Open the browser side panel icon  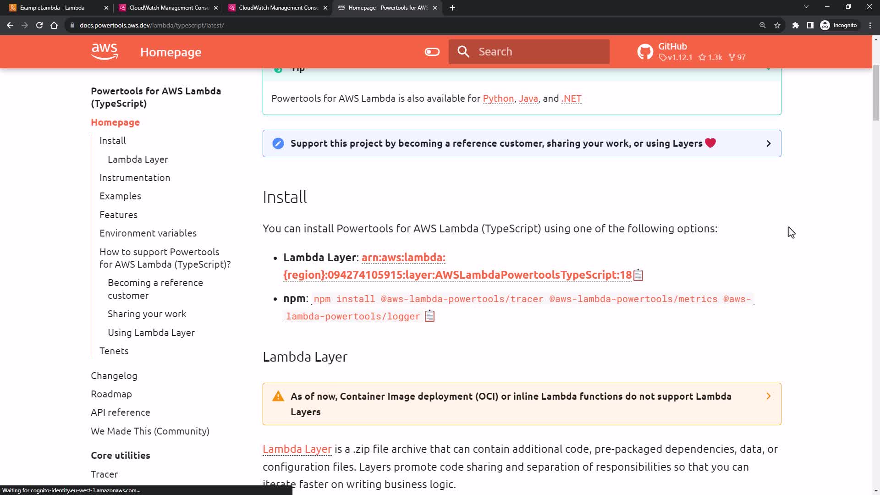(x=810, y=25)
